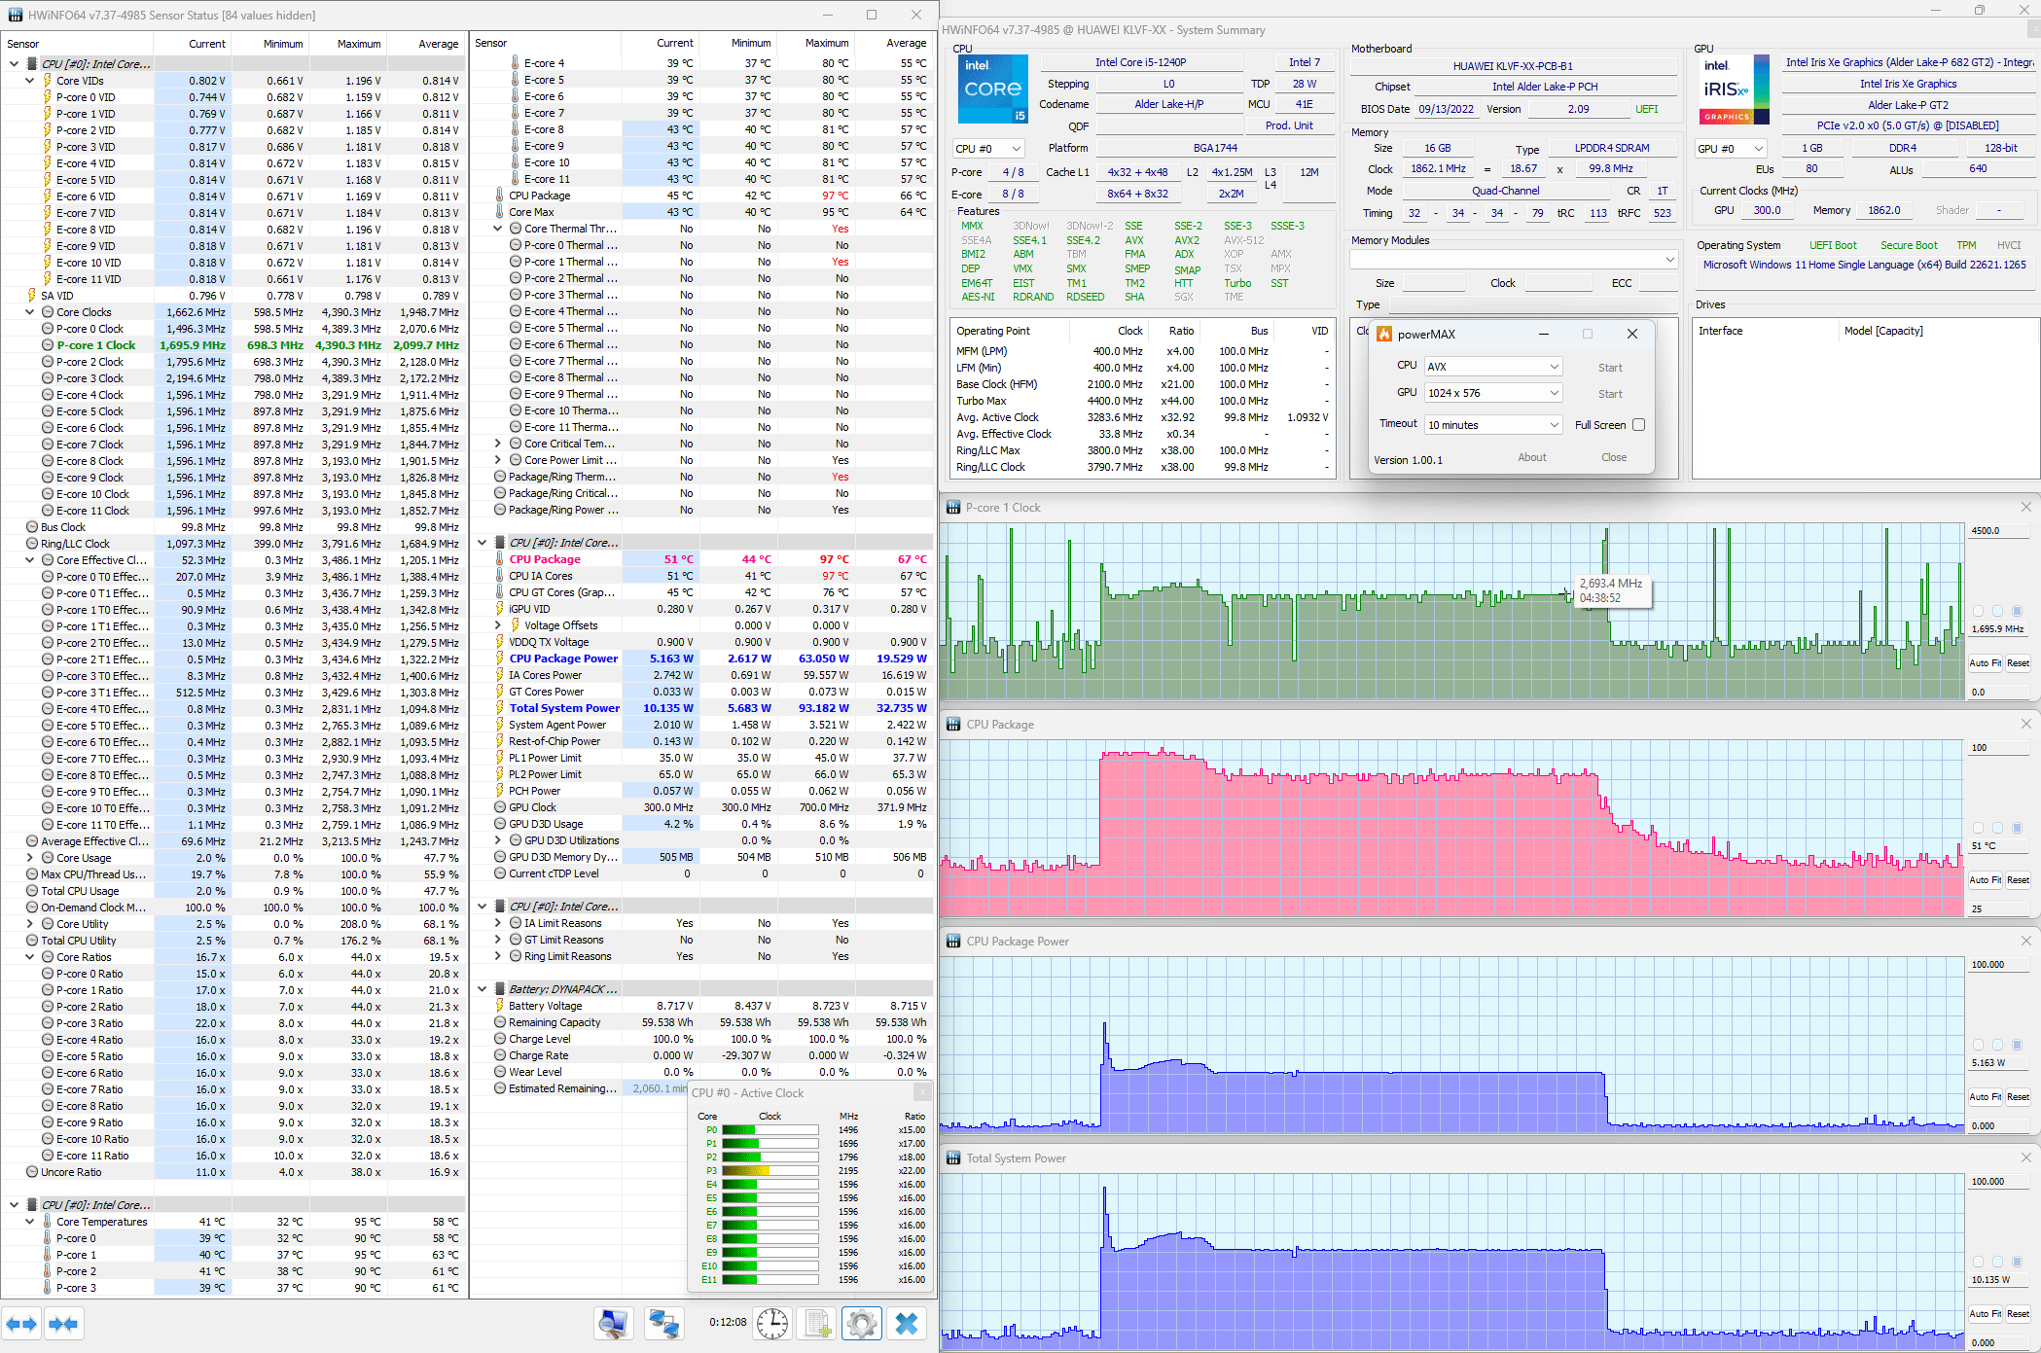2041x1353 pixels.
Task: Open sensor settings via the gear icon
Action: coord(862,1323)
